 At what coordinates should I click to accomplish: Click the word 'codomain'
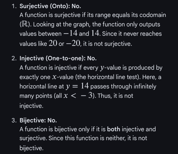pos(153,15)
